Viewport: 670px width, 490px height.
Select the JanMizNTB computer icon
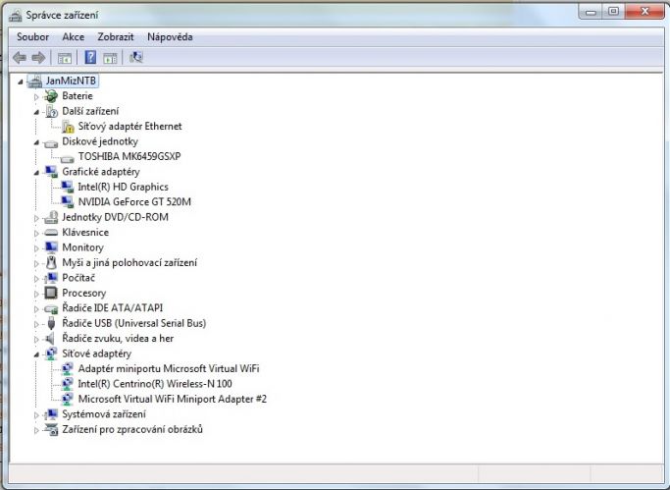pyautogui.click(x=35, y=81)
